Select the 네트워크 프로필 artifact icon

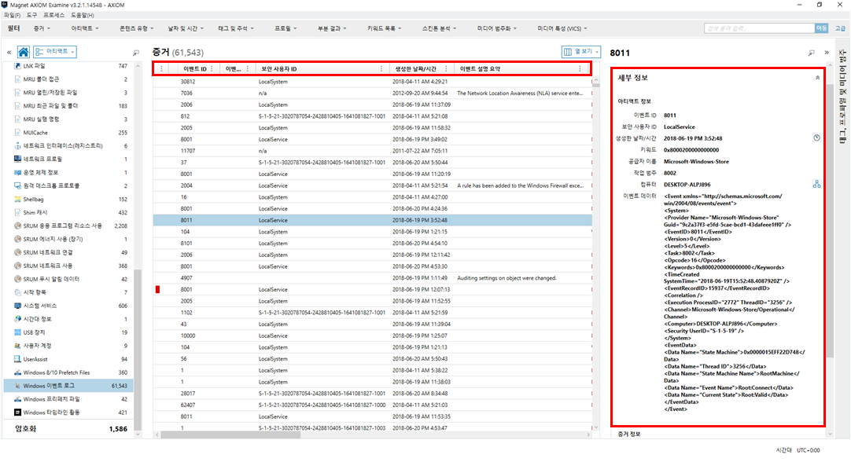[x=17, y=159]
